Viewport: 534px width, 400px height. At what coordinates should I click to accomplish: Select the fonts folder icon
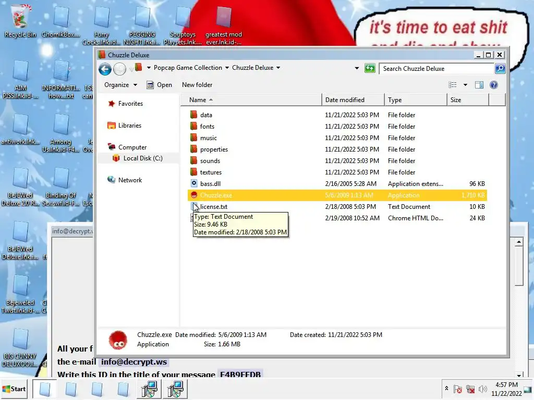point(194,126)
